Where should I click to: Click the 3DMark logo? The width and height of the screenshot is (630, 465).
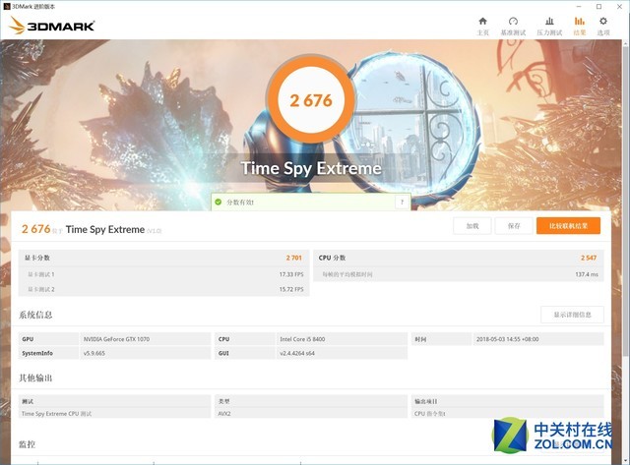[x=52, y=26]
